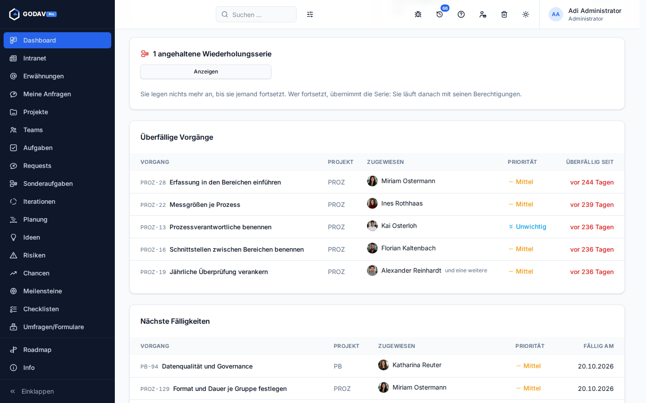
Task: Toggle the light/dark theme sun icon
Action: pyautogui.click(x=526, y=14)
